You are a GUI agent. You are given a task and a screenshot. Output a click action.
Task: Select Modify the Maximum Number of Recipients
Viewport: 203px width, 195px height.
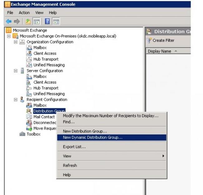[112, 116]
